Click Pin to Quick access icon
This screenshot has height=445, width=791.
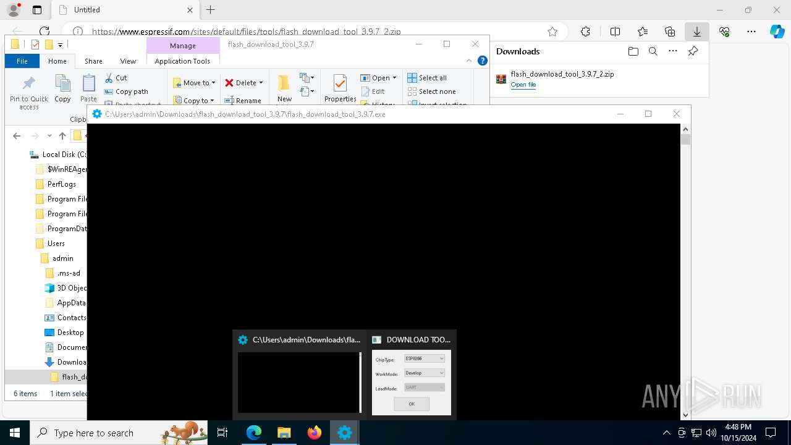pyautogui.click(x=28, y=83)
